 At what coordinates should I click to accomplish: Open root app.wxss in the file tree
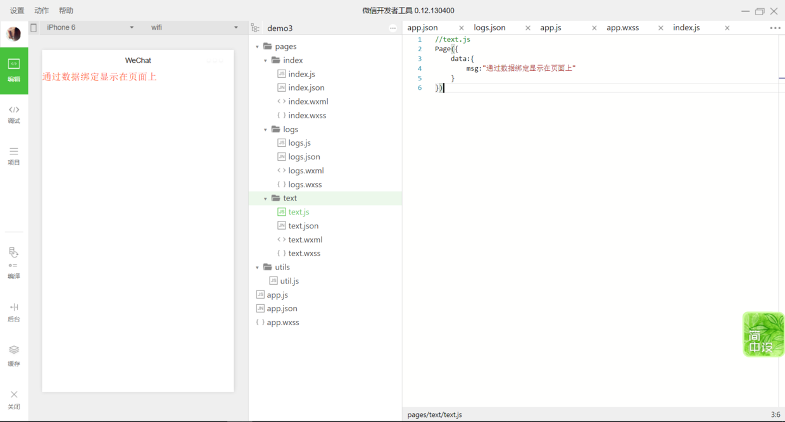point(283,323)
